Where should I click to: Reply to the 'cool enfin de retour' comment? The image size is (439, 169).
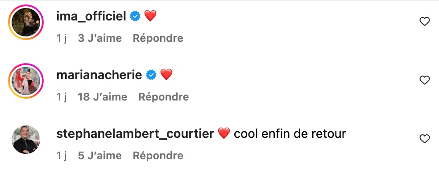pos(158,156)
